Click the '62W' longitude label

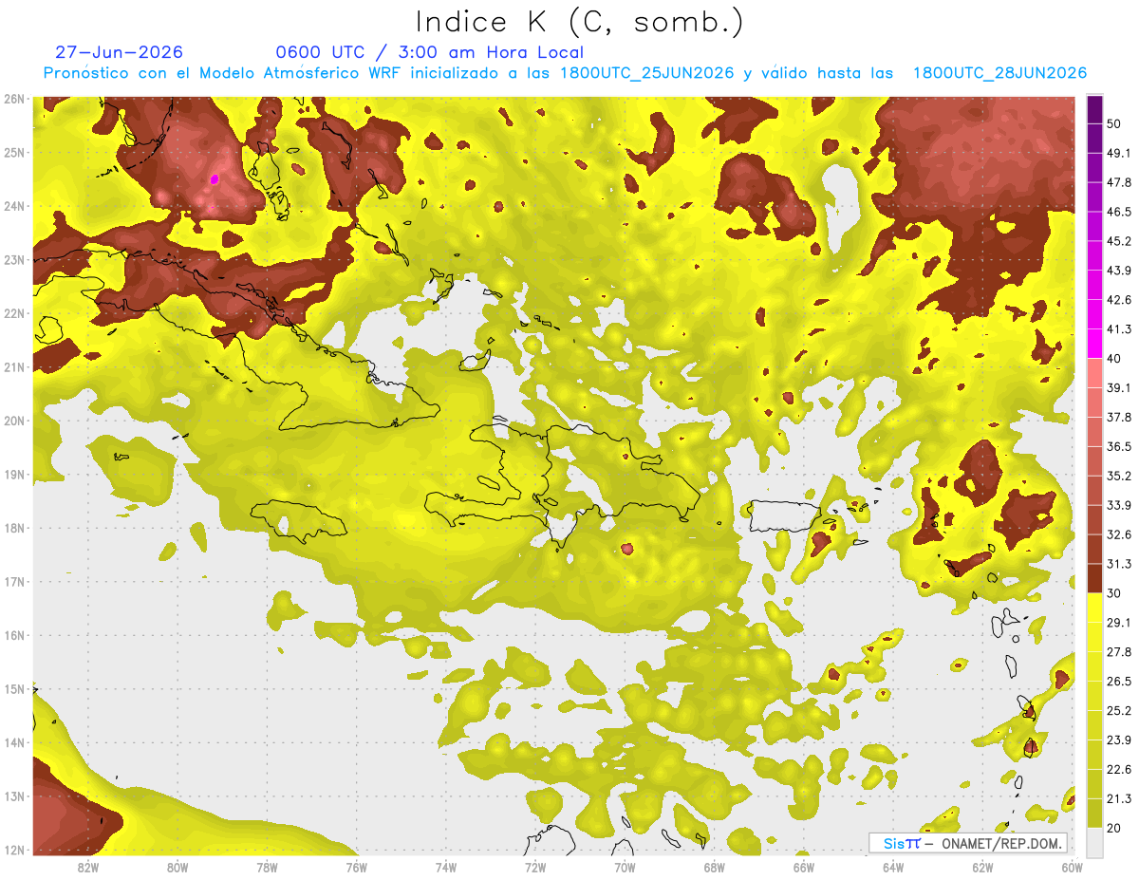982,868
